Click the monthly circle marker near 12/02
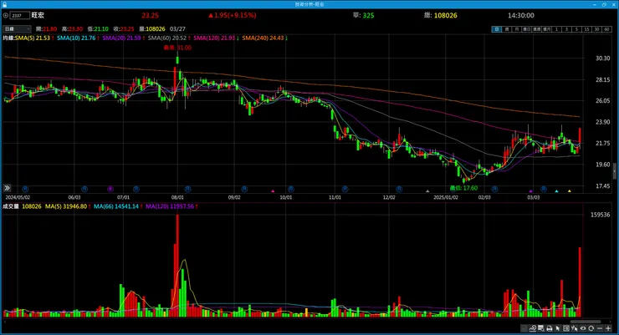619x335 pixels. 399,189
